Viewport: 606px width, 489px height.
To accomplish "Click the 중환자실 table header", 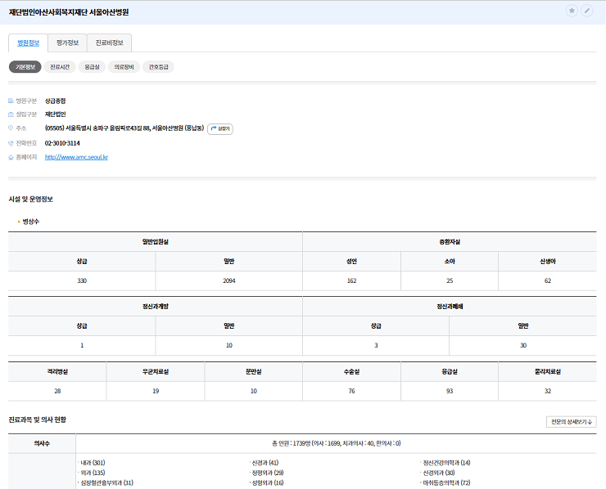I will [x=450, y=241].
